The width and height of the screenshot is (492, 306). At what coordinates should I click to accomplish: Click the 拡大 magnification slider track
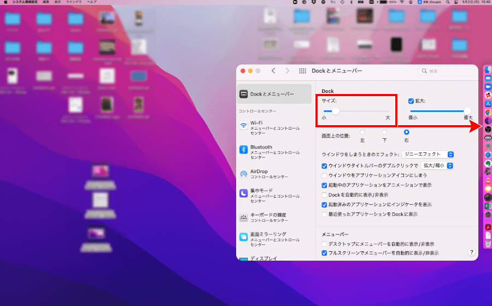click(440, 111)
